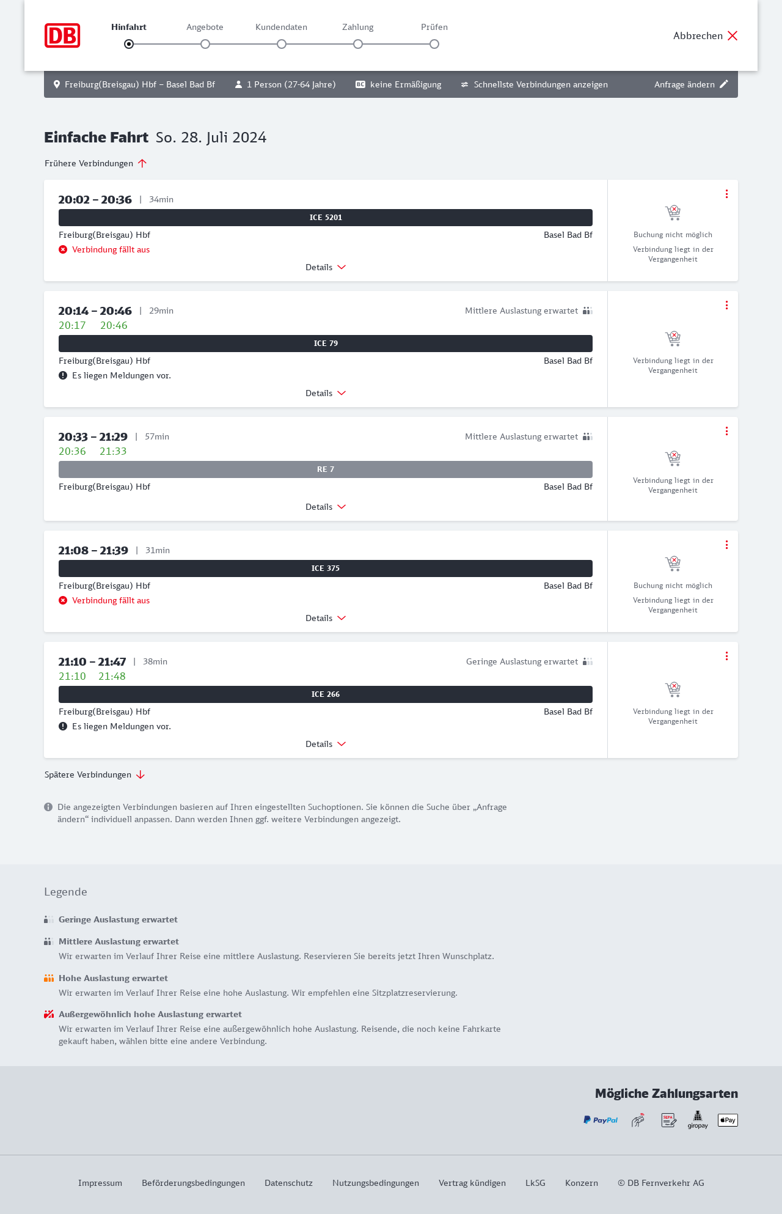Click the PayPal payment logo

[601, 1120]
